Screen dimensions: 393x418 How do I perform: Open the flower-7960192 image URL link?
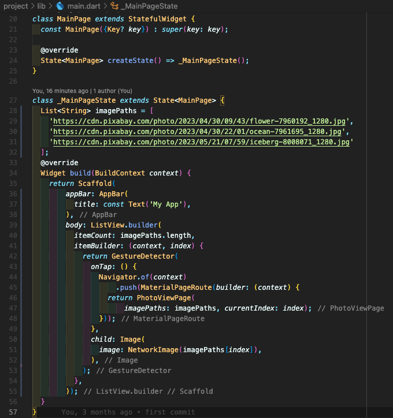(199, 121)
